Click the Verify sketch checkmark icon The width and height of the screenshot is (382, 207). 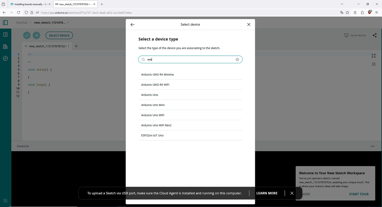[x=27, y=35]
